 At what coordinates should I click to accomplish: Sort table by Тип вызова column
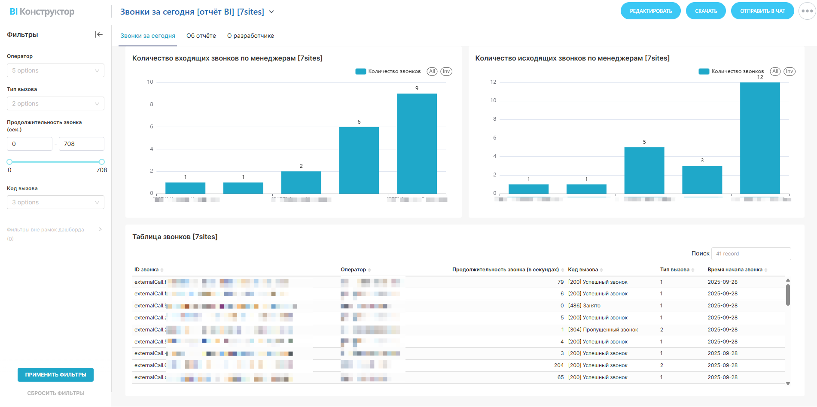pyautogui.click(x=677, y=270)
